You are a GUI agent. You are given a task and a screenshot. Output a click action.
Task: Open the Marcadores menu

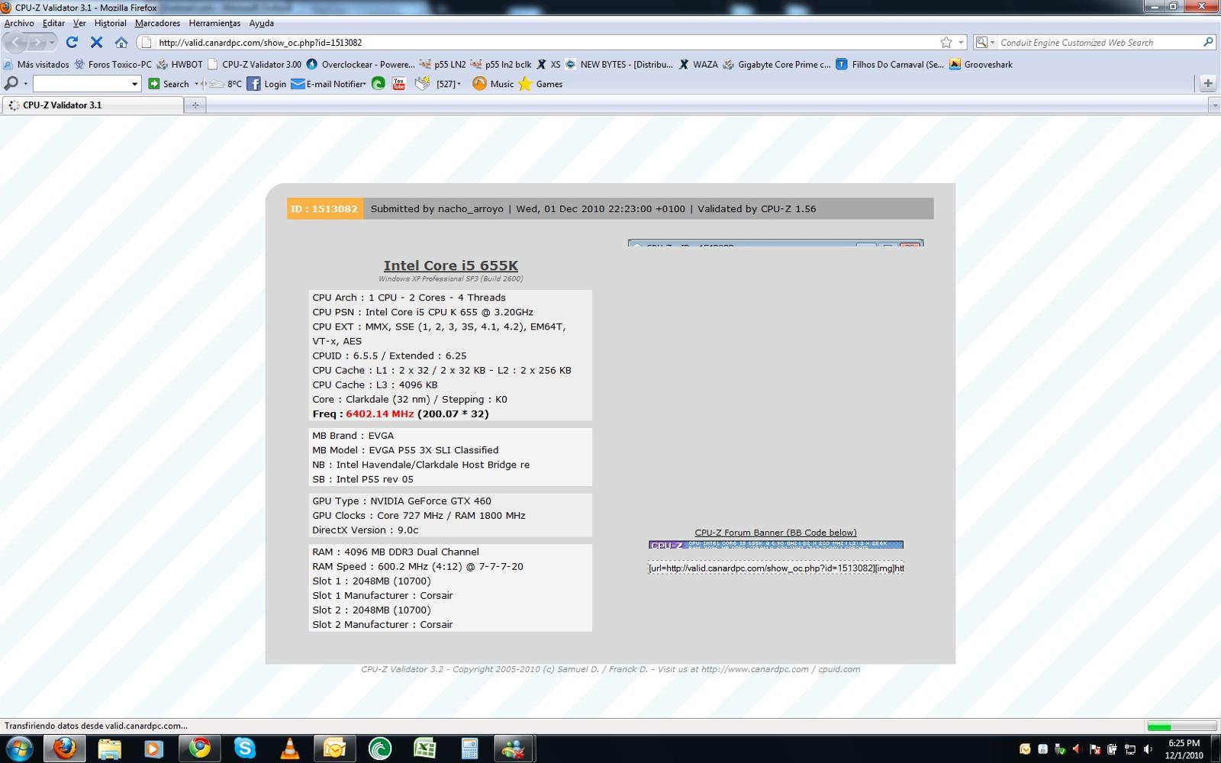click(157, 23)
